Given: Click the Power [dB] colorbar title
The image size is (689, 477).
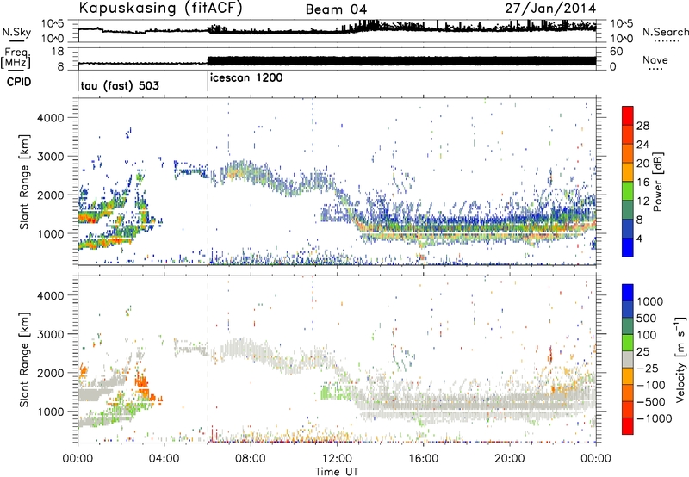Looking at the screenshot, I should [x=657, y=182].
